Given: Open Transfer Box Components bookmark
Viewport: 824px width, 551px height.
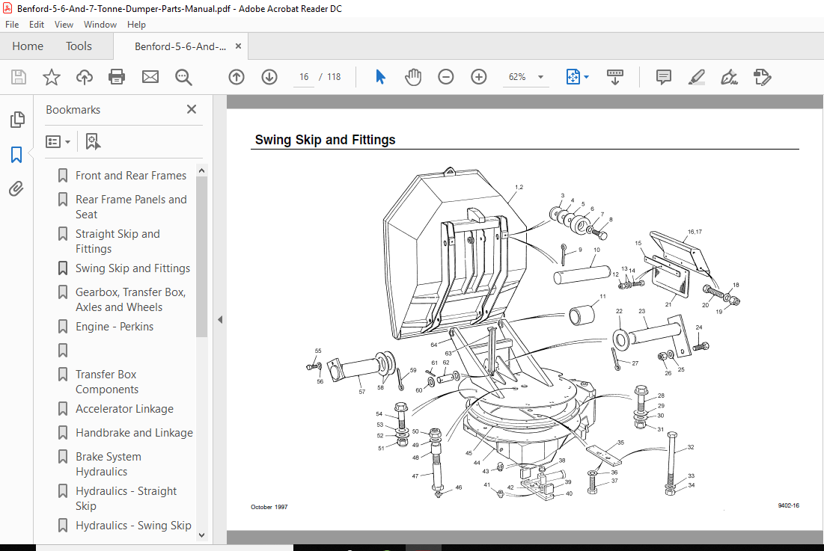Looking at the screenshot, I should (x=107, y=381).
